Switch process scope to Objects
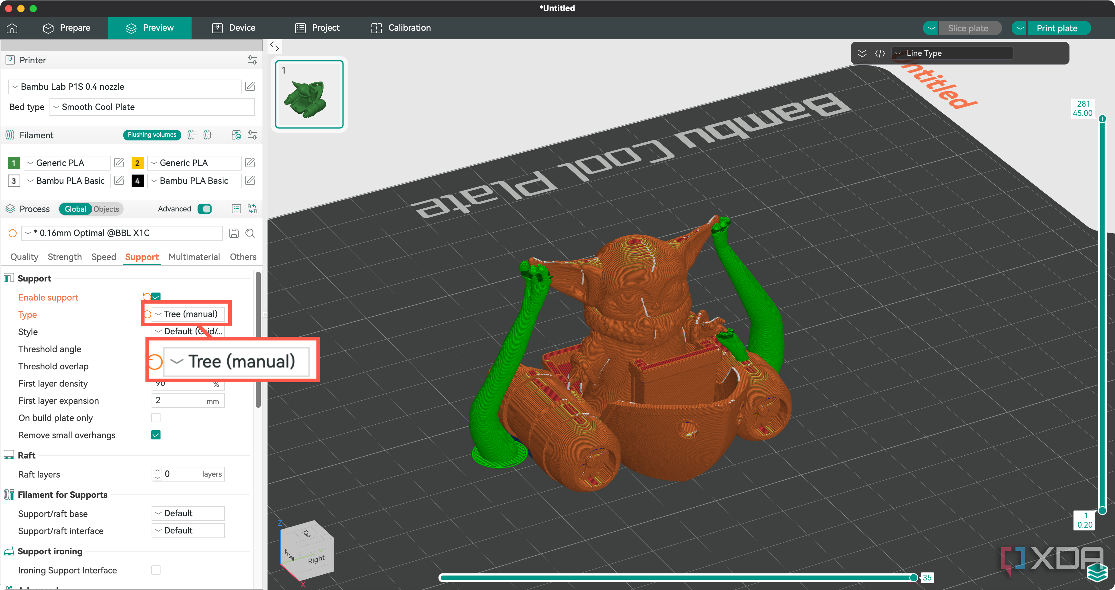This screenshot has width=1115, height=590. click(x=106, y=209)
